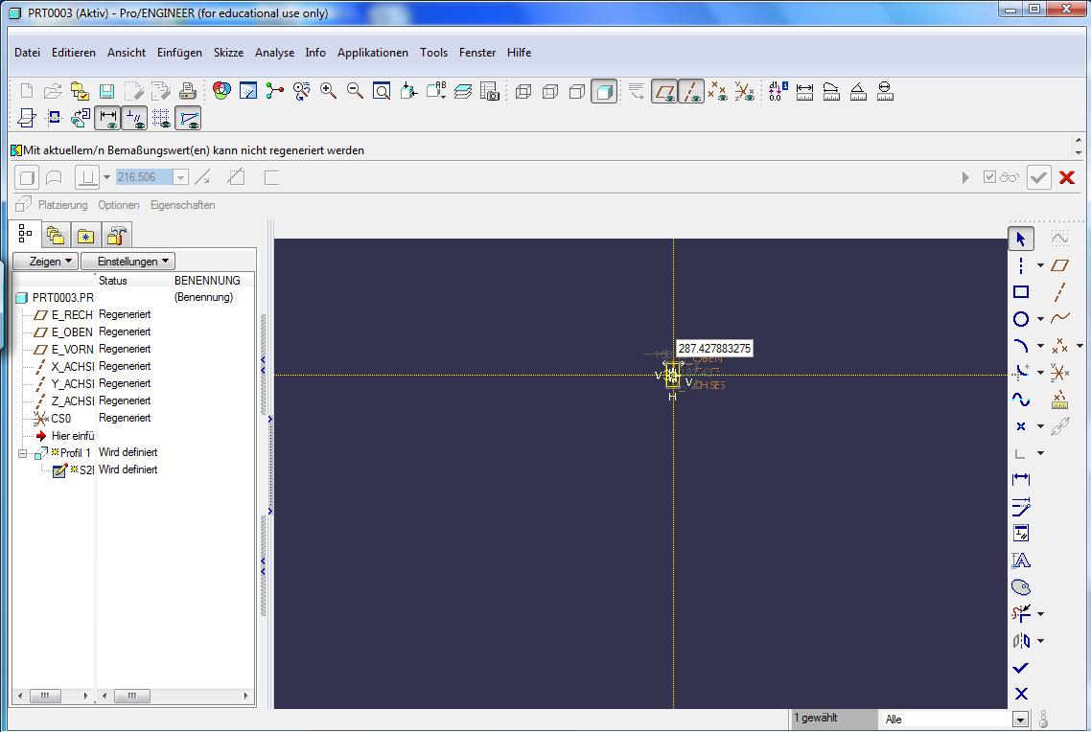Screen dimensions: 1091x732
Task: Collapse the Profil 1 tree node
Action: point(22,453)
